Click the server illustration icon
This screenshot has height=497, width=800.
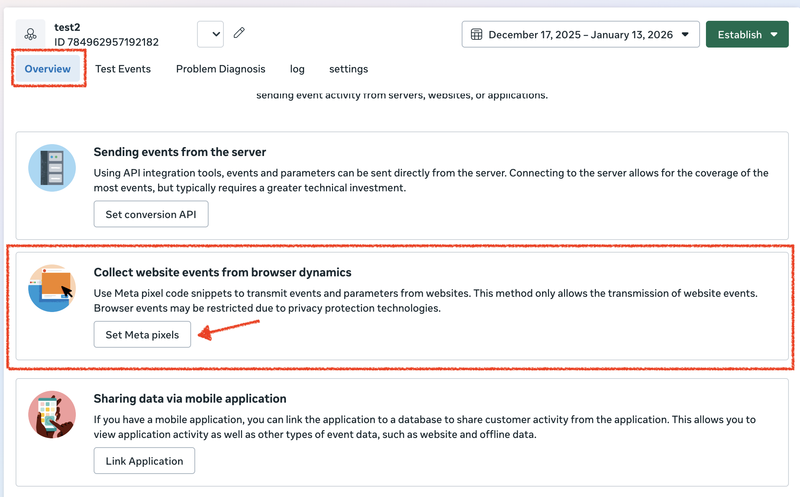[x=52, y=168]
